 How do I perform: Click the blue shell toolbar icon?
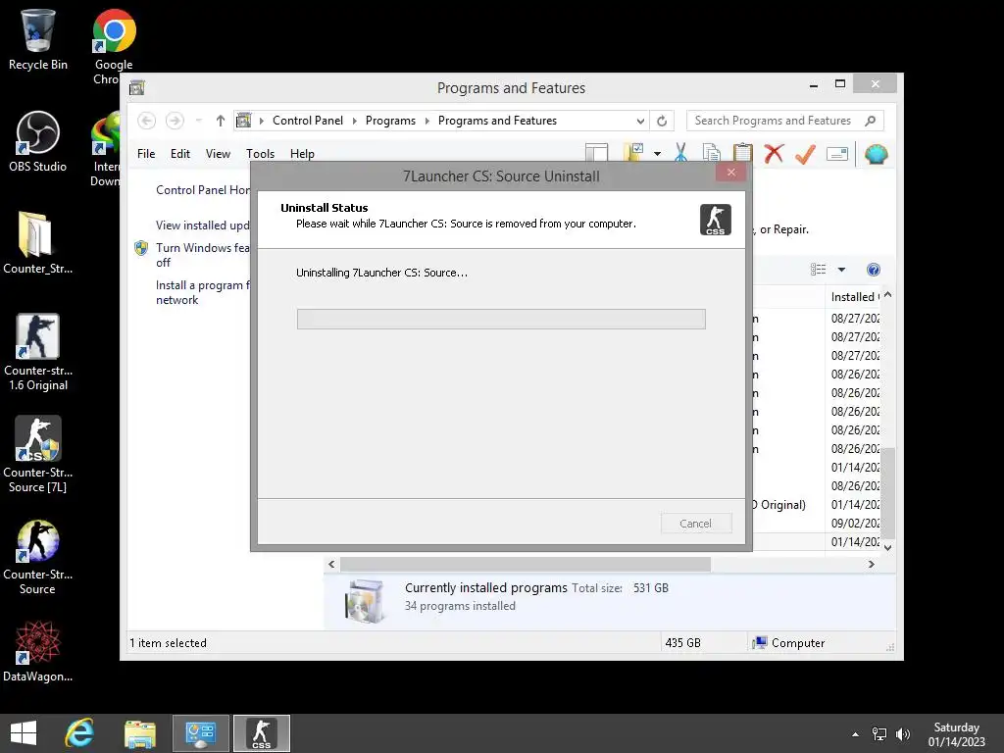[x=876, y=154]
